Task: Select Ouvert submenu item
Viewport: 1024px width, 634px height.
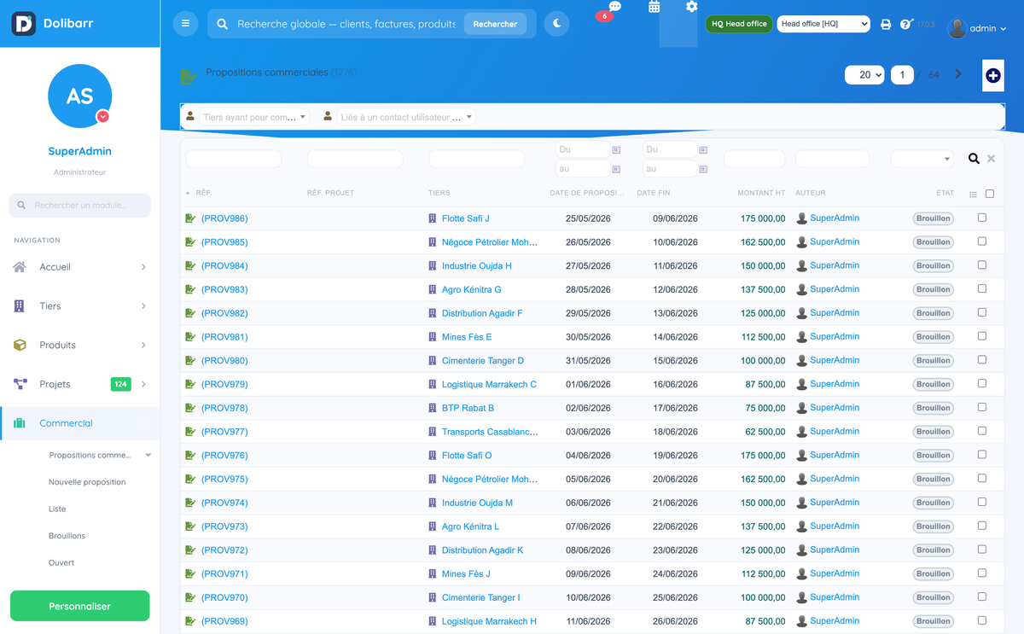Action: click(61, 562)
